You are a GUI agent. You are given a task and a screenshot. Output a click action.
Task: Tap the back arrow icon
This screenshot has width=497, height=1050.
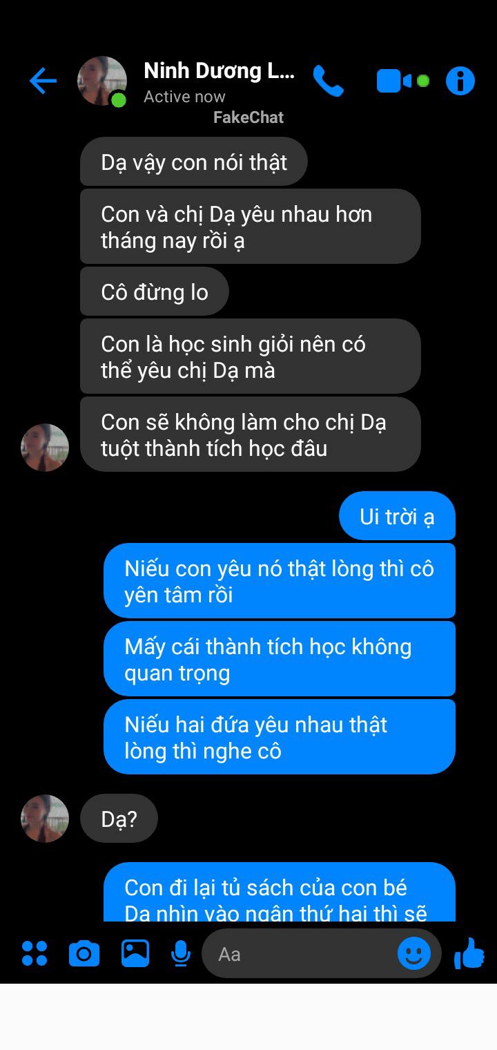tap(43, 82)
